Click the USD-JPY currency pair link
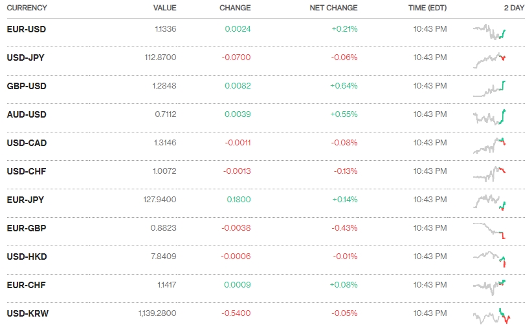Viewport: 532px width, 325px height. pos(25,58)
